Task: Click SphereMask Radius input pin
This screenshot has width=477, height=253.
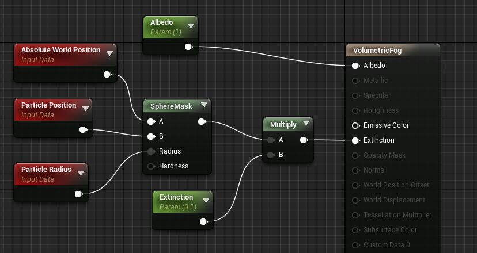Action: tap(151, 152)
